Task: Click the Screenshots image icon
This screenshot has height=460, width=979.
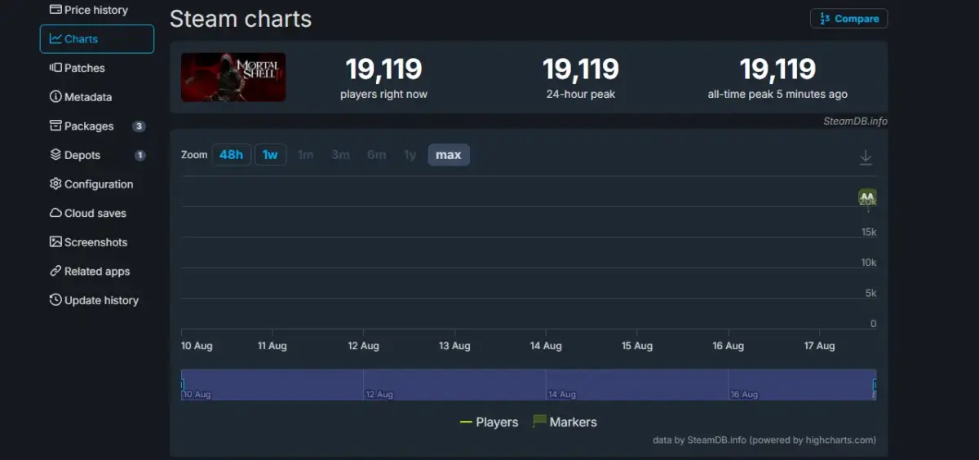Action: [x=55, y=242]
